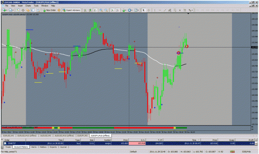Screen dimensions: 259x154
Task: Click the Zoom In magnifier icon
Action: (x=101, y=10)
